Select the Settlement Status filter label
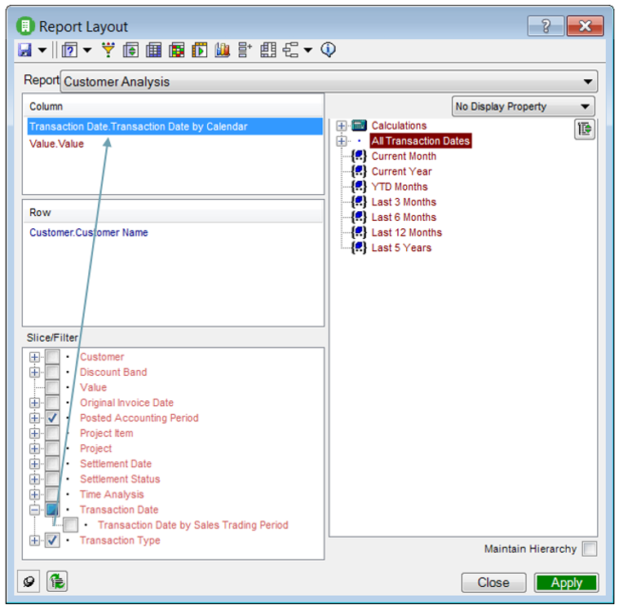This screenshot has width=619, height=609. (120, 479)
